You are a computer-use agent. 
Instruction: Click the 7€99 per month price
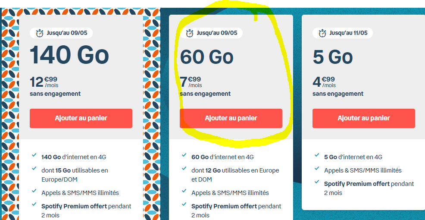pyautogui.click(x=191, y=82)
